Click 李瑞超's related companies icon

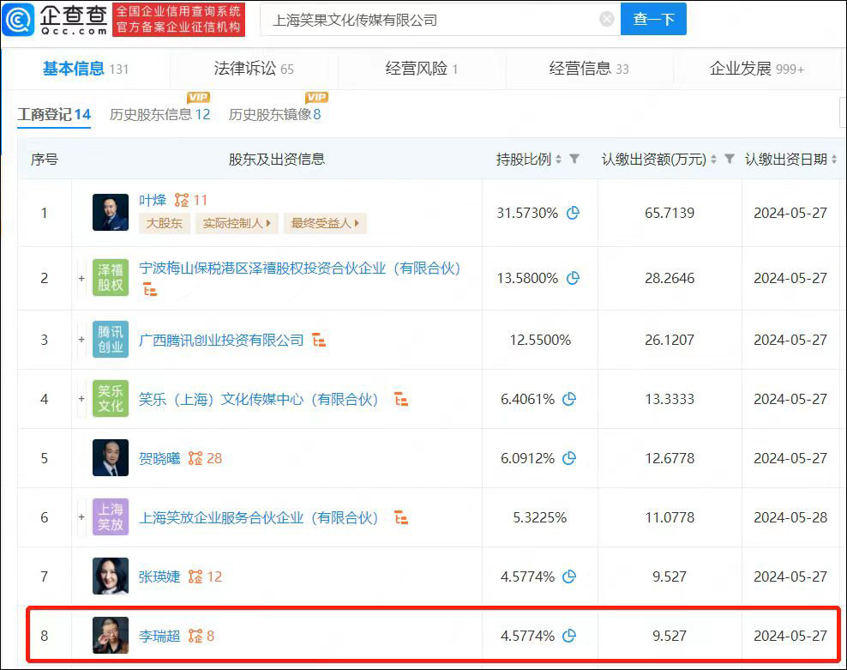pos(195,636)
